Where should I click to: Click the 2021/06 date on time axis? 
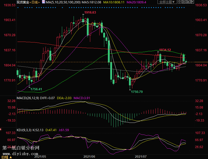pos(90,157)
